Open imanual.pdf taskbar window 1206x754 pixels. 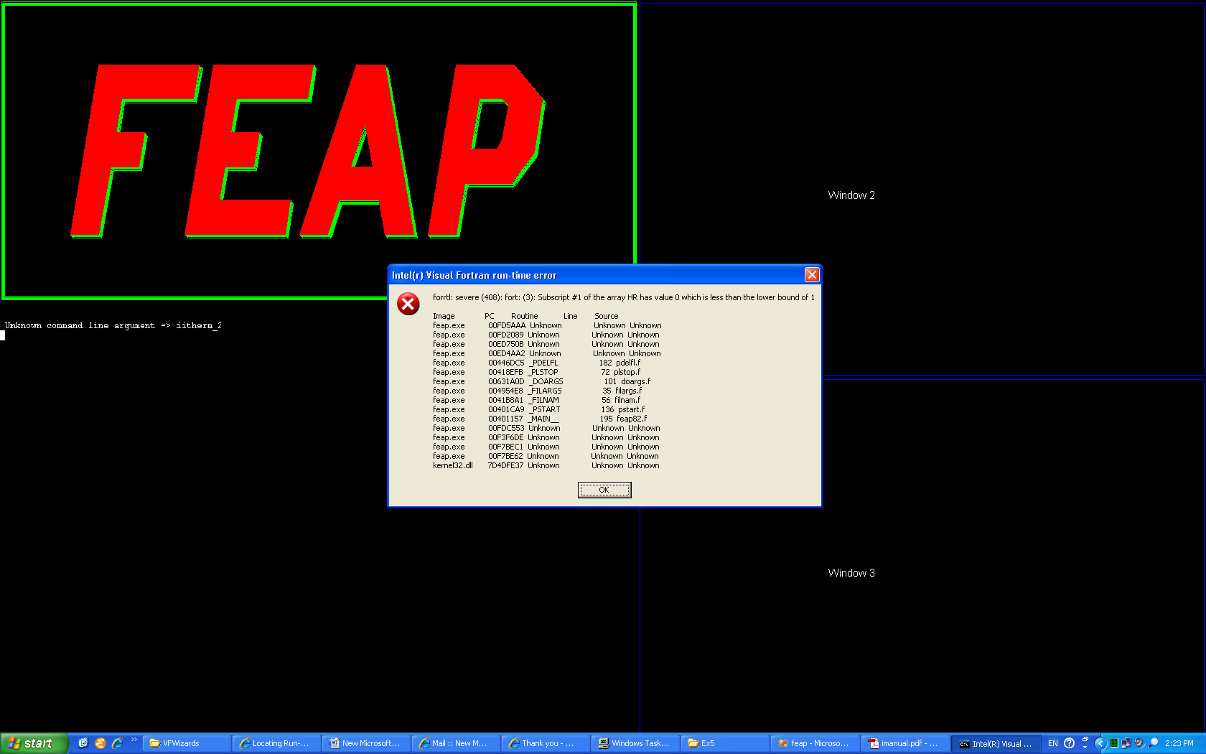[904, 743]
